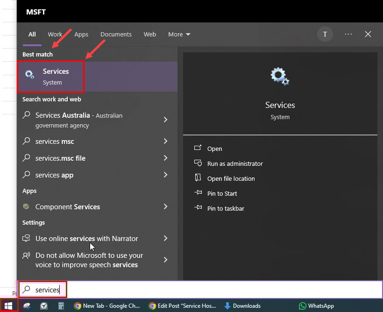Click Open file location
383x312 pixels.
click(x=231, y=178)
